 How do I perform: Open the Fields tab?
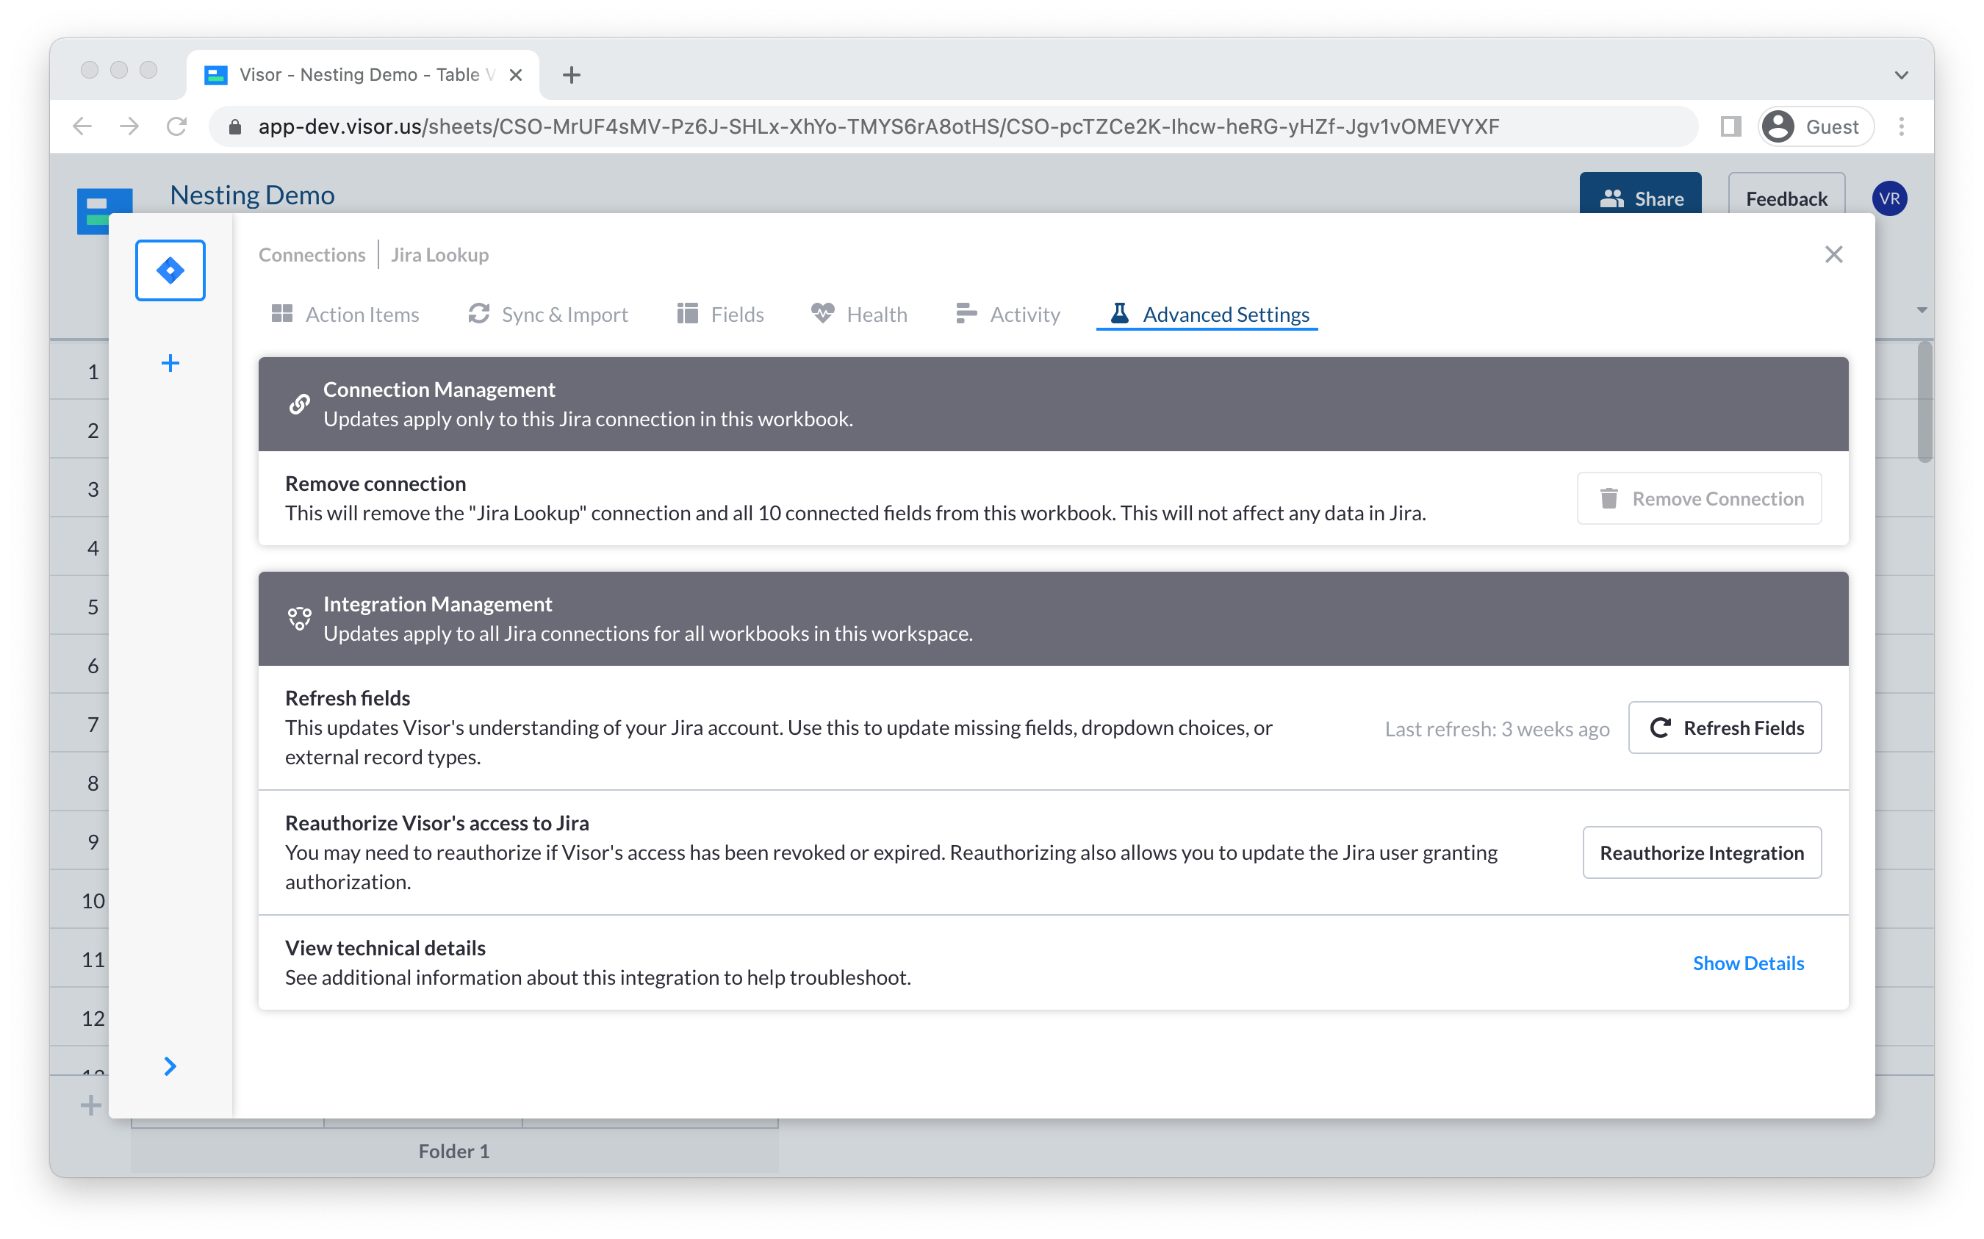coord(720,314)
